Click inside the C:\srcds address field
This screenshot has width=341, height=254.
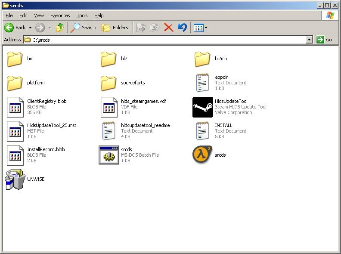pyautogui.click(x=164, y=40)
